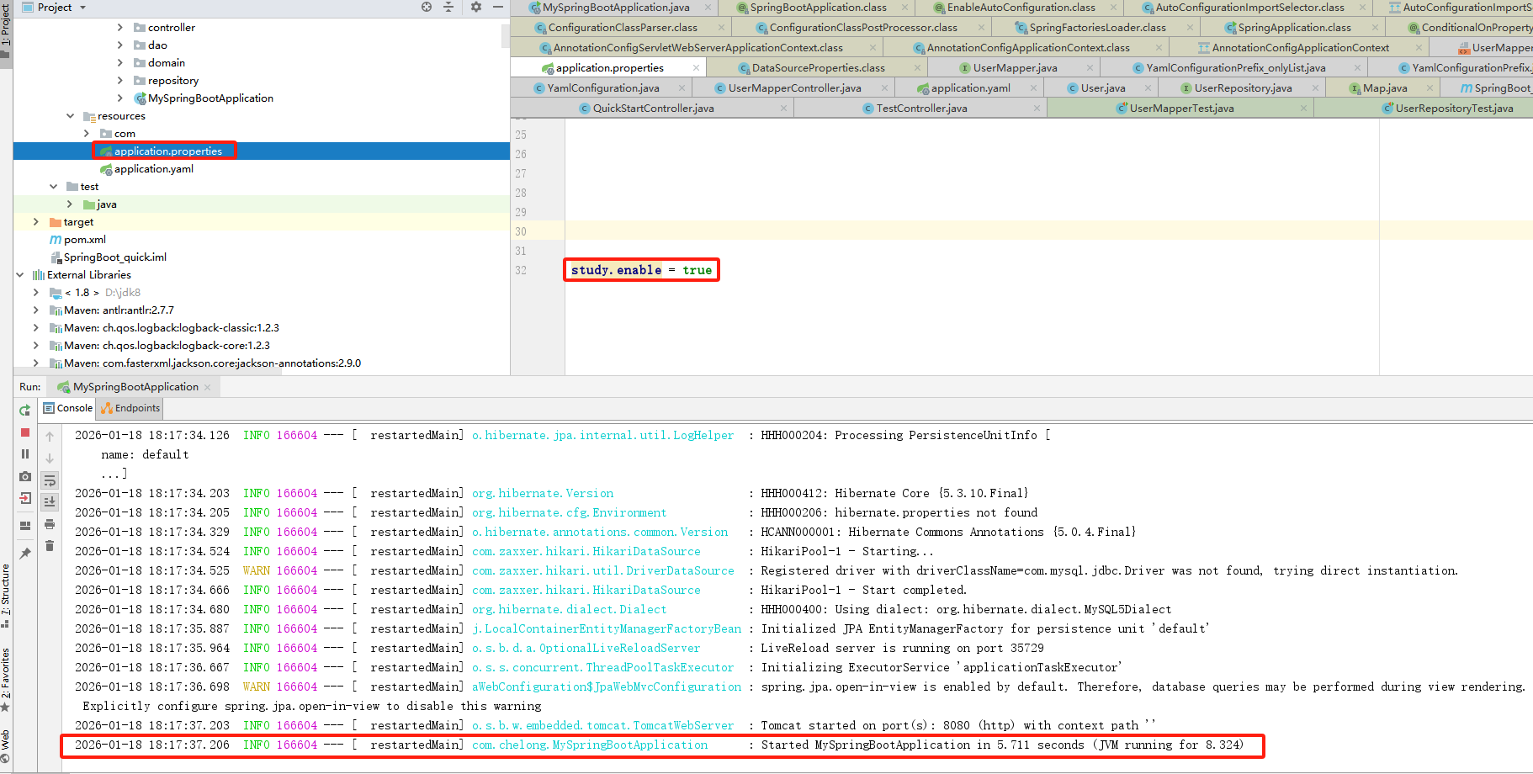Click the Endpoints tab icon
This screenshot has height=774, width=1533.
pos(107,408)
